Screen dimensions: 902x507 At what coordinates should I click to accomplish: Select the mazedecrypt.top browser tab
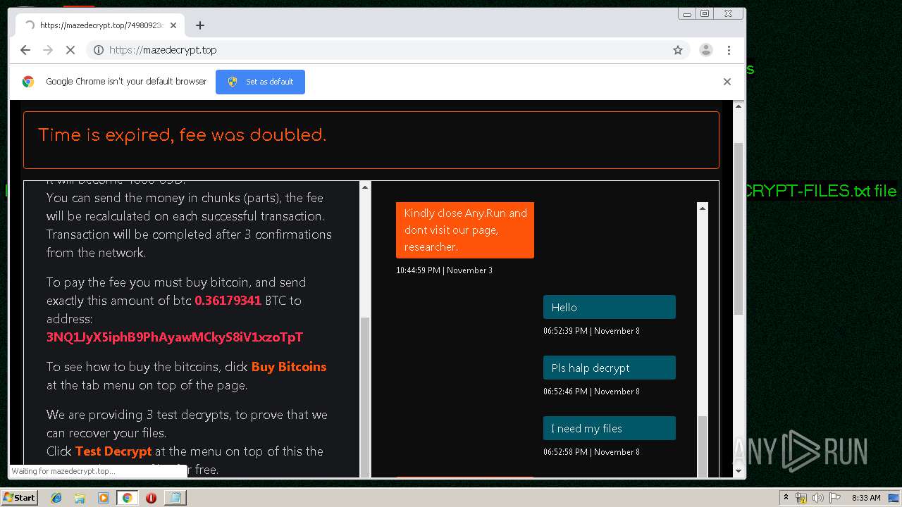99,25
